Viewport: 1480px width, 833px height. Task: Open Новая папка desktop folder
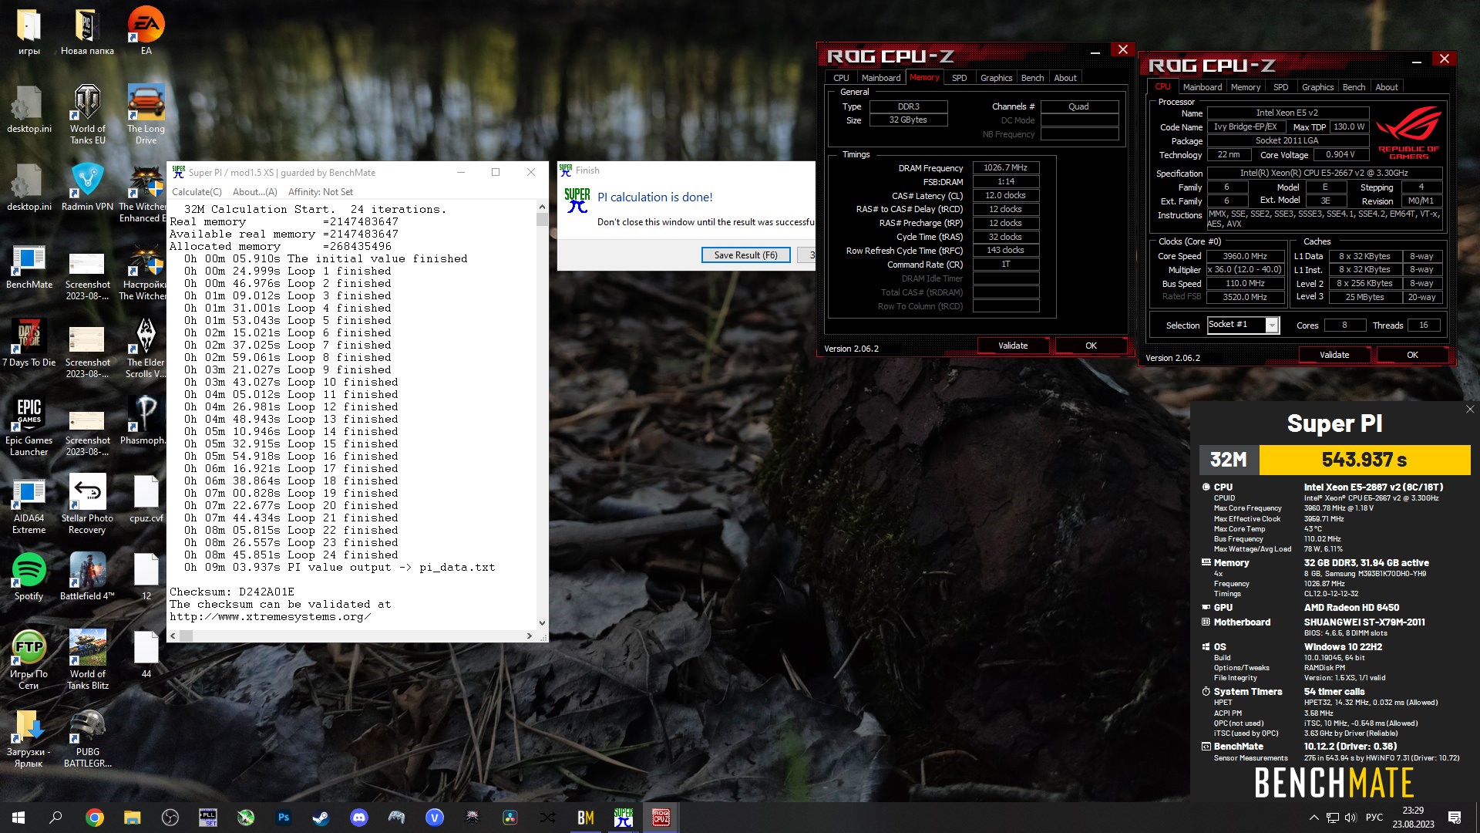coord(87,31)
